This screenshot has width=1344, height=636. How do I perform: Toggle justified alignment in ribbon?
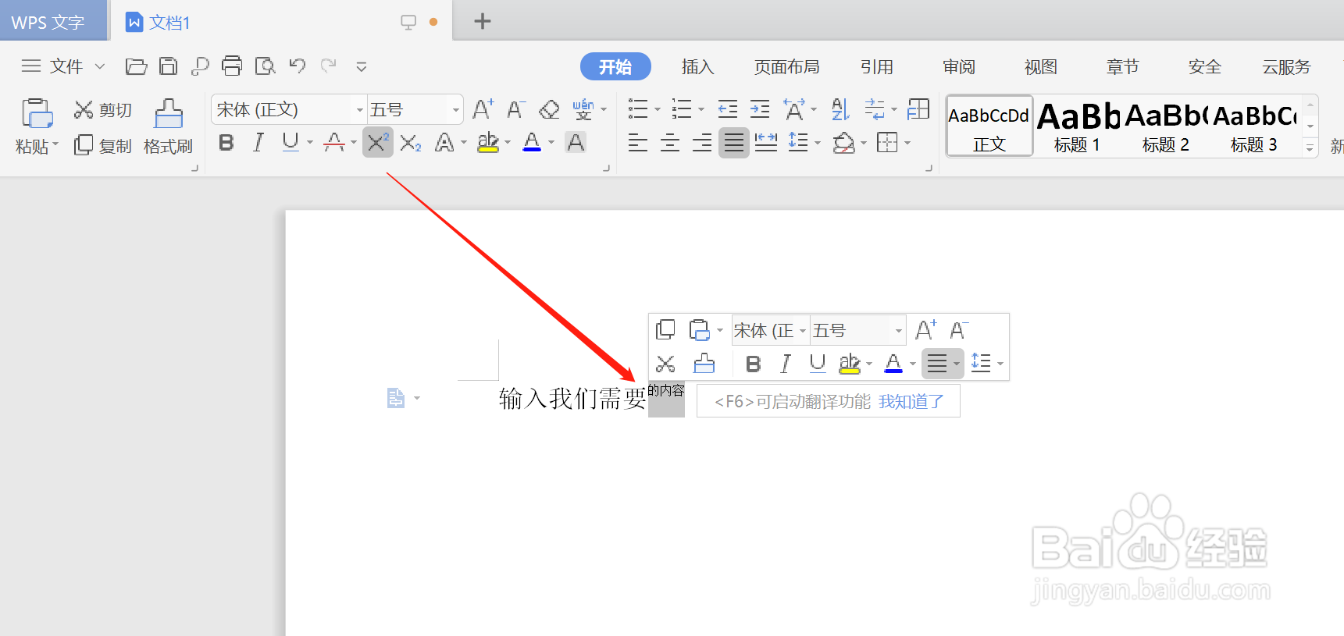click(x=734, y=143)
